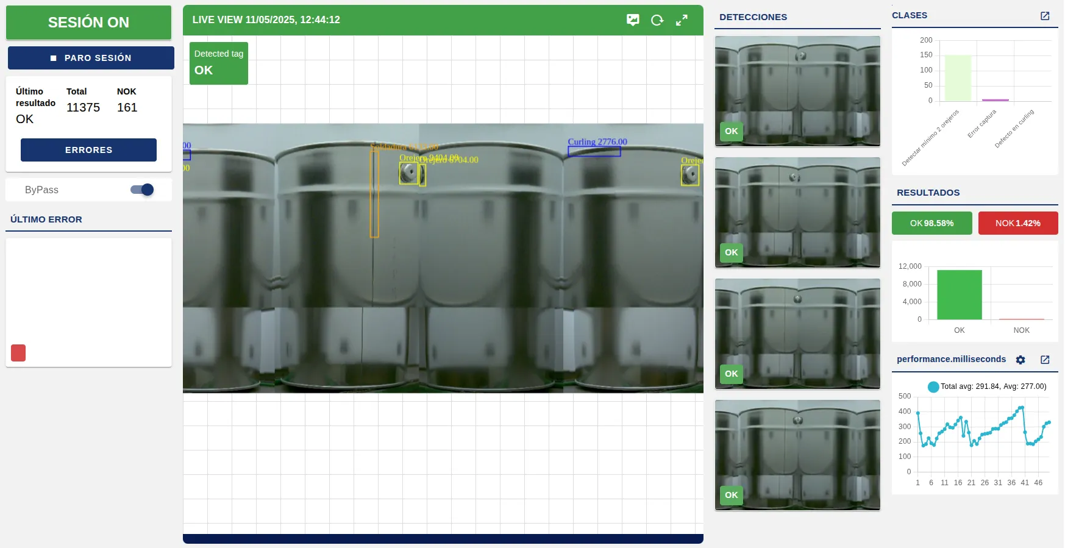Click the ÚLTIMO ERROR heading

(46, 219)
